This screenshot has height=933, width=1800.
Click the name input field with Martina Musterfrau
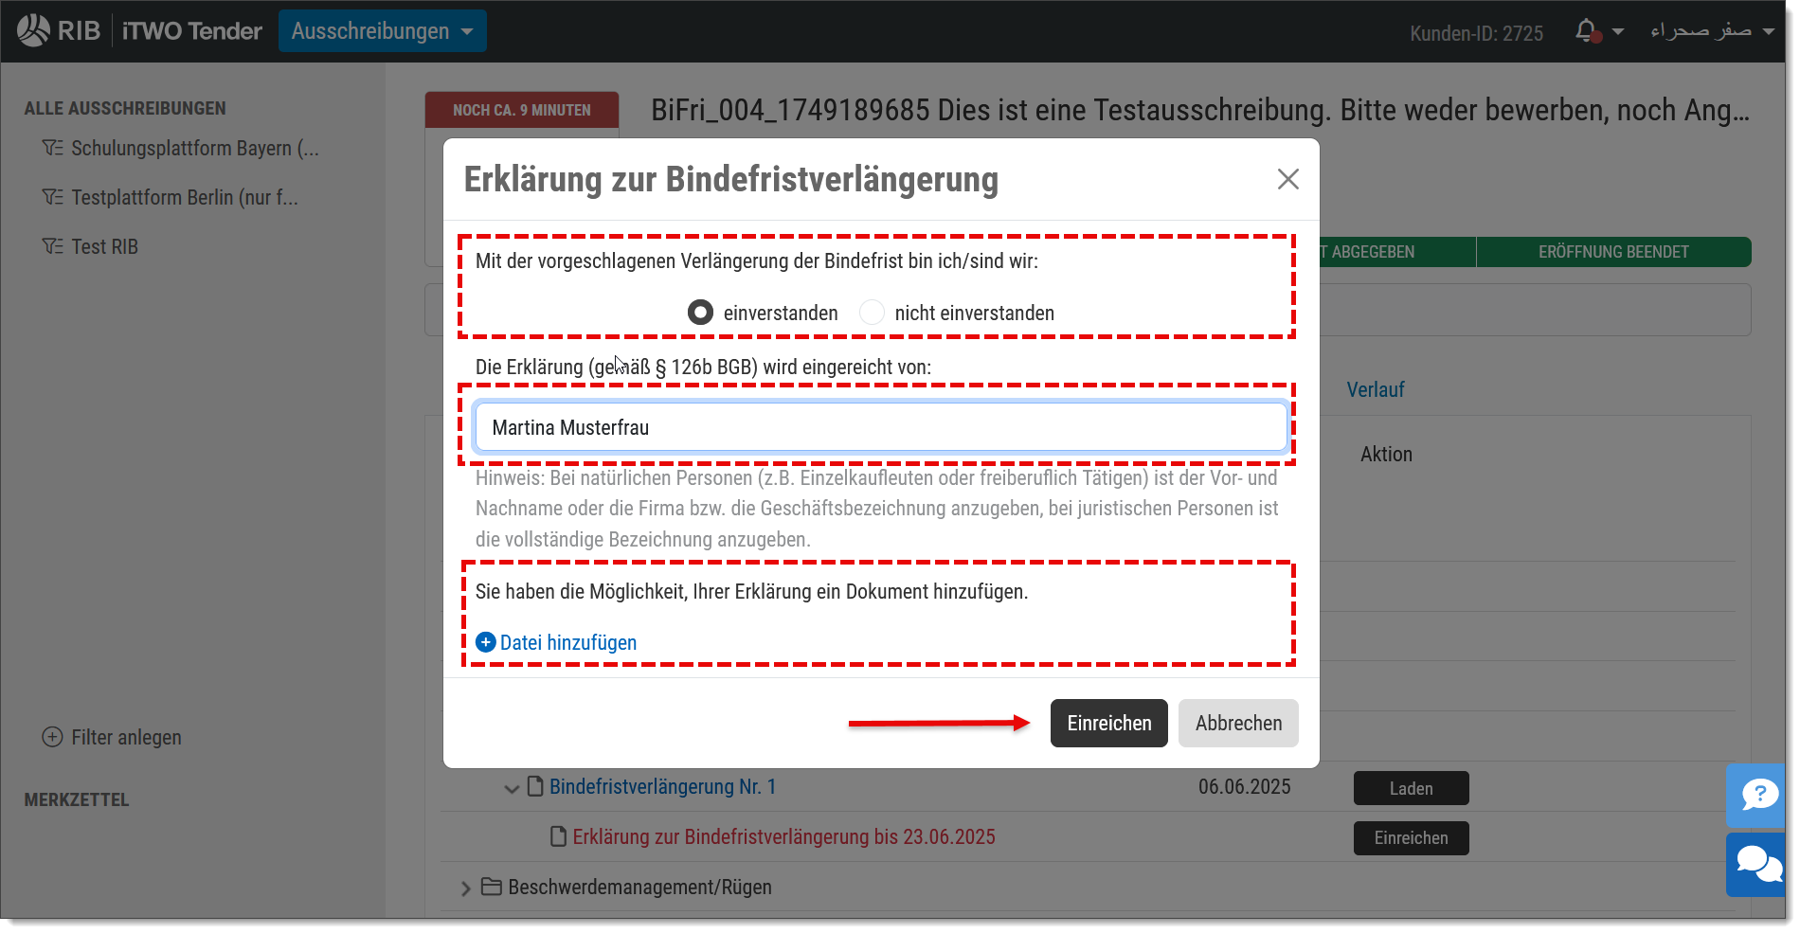tap(881, 427)
